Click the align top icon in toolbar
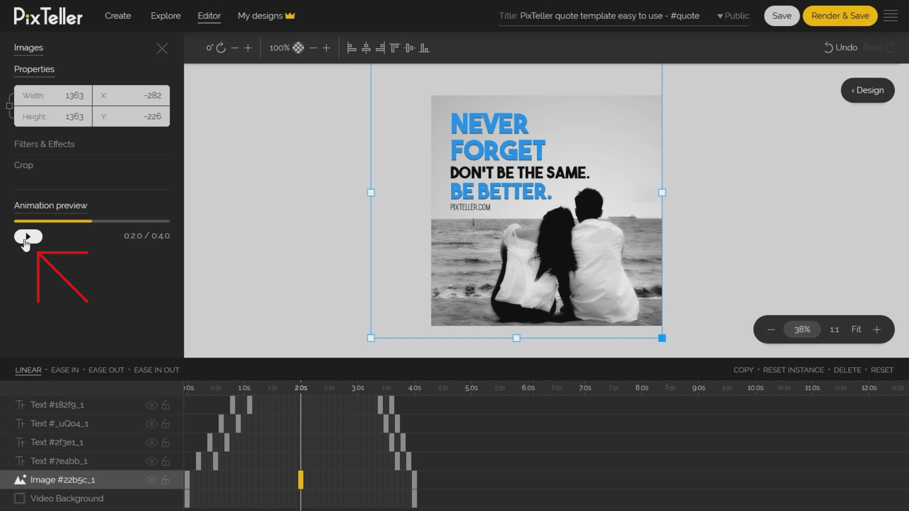Image resolution: width=909 pixels, height=511 pixels. 395,48
